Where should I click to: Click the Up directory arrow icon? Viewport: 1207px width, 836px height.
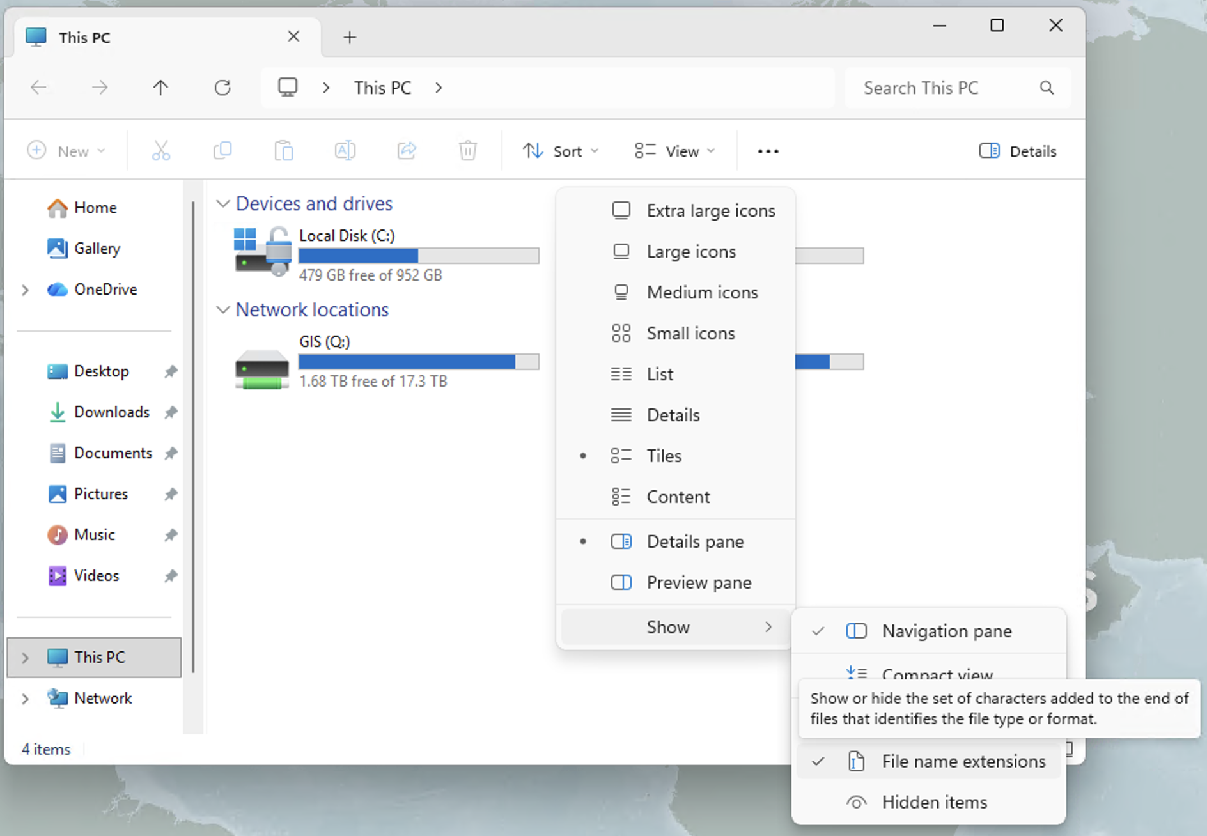pyautogui.click(x=160, y=88)
